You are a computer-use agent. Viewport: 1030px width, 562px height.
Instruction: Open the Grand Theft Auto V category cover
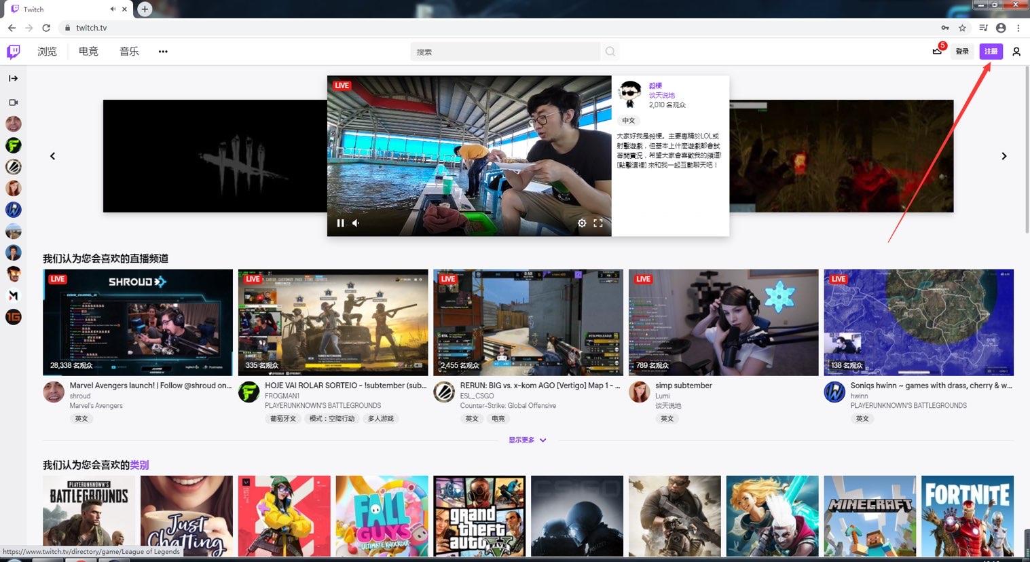479,516
